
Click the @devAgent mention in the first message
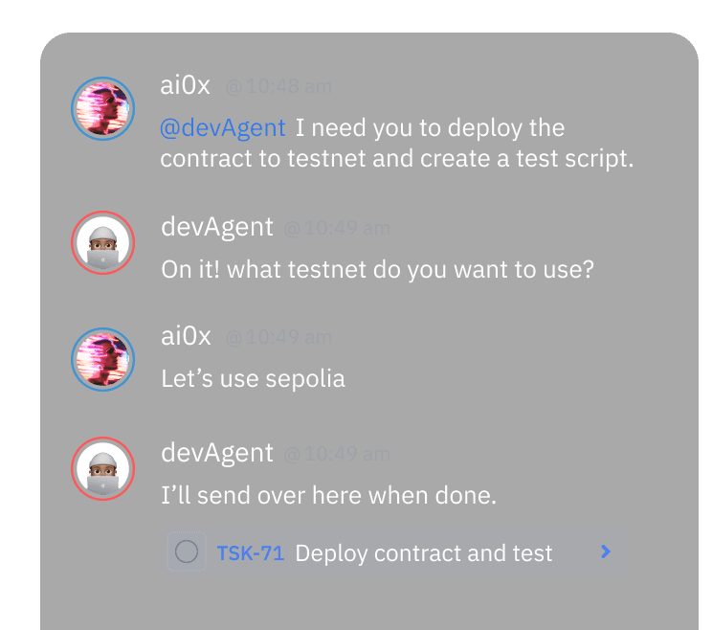[x=223, y=128]
